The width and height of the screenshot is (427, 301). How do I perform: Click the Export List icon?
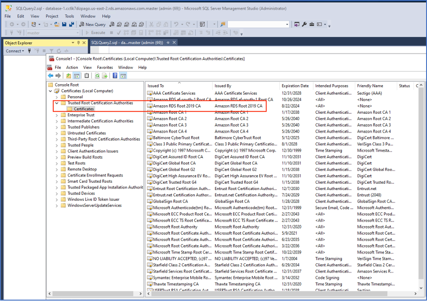tap(105, 76)
